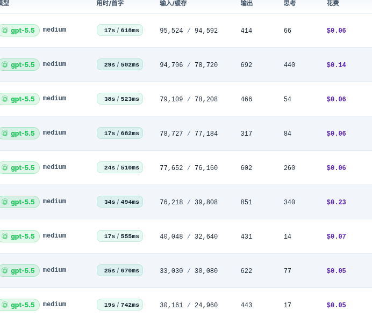Screen dimensions: 372x318
Task: Click the thinking value 84
Action: [x=287, y=134]
